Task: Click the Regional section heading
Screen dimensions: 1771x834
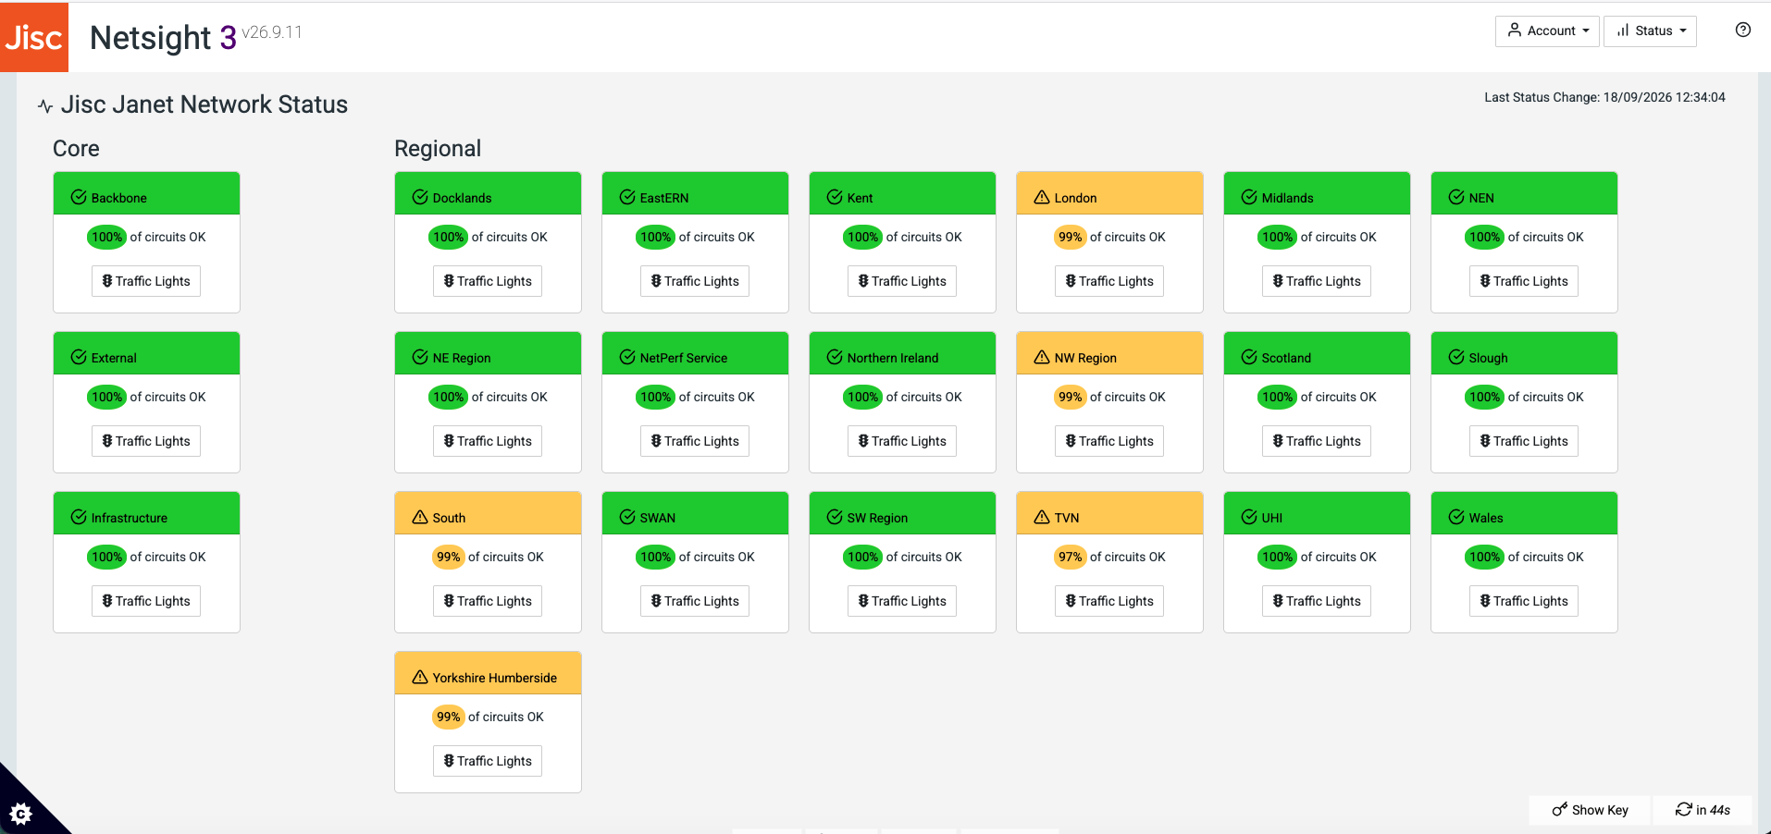Action: (438, 149)
